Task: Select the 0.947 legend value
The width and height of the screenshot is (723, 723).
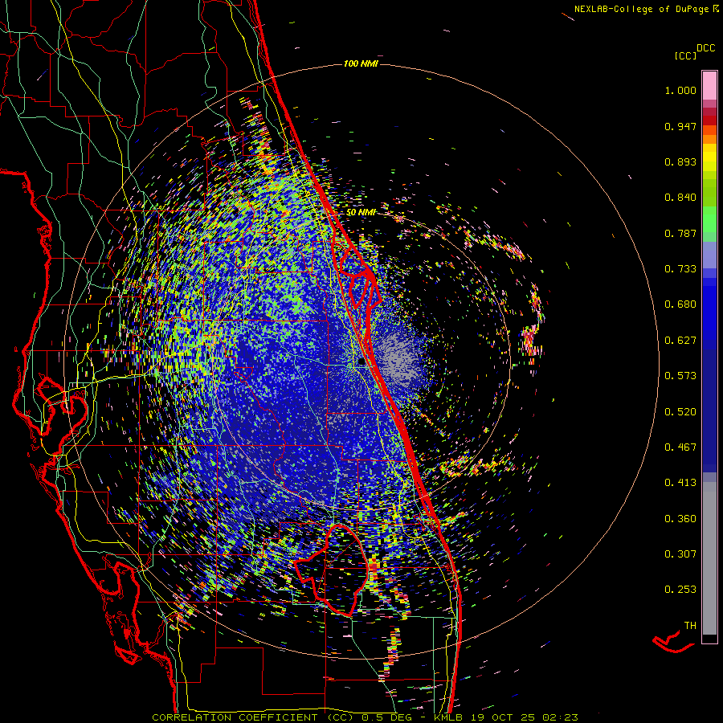Action: point(680,126)
